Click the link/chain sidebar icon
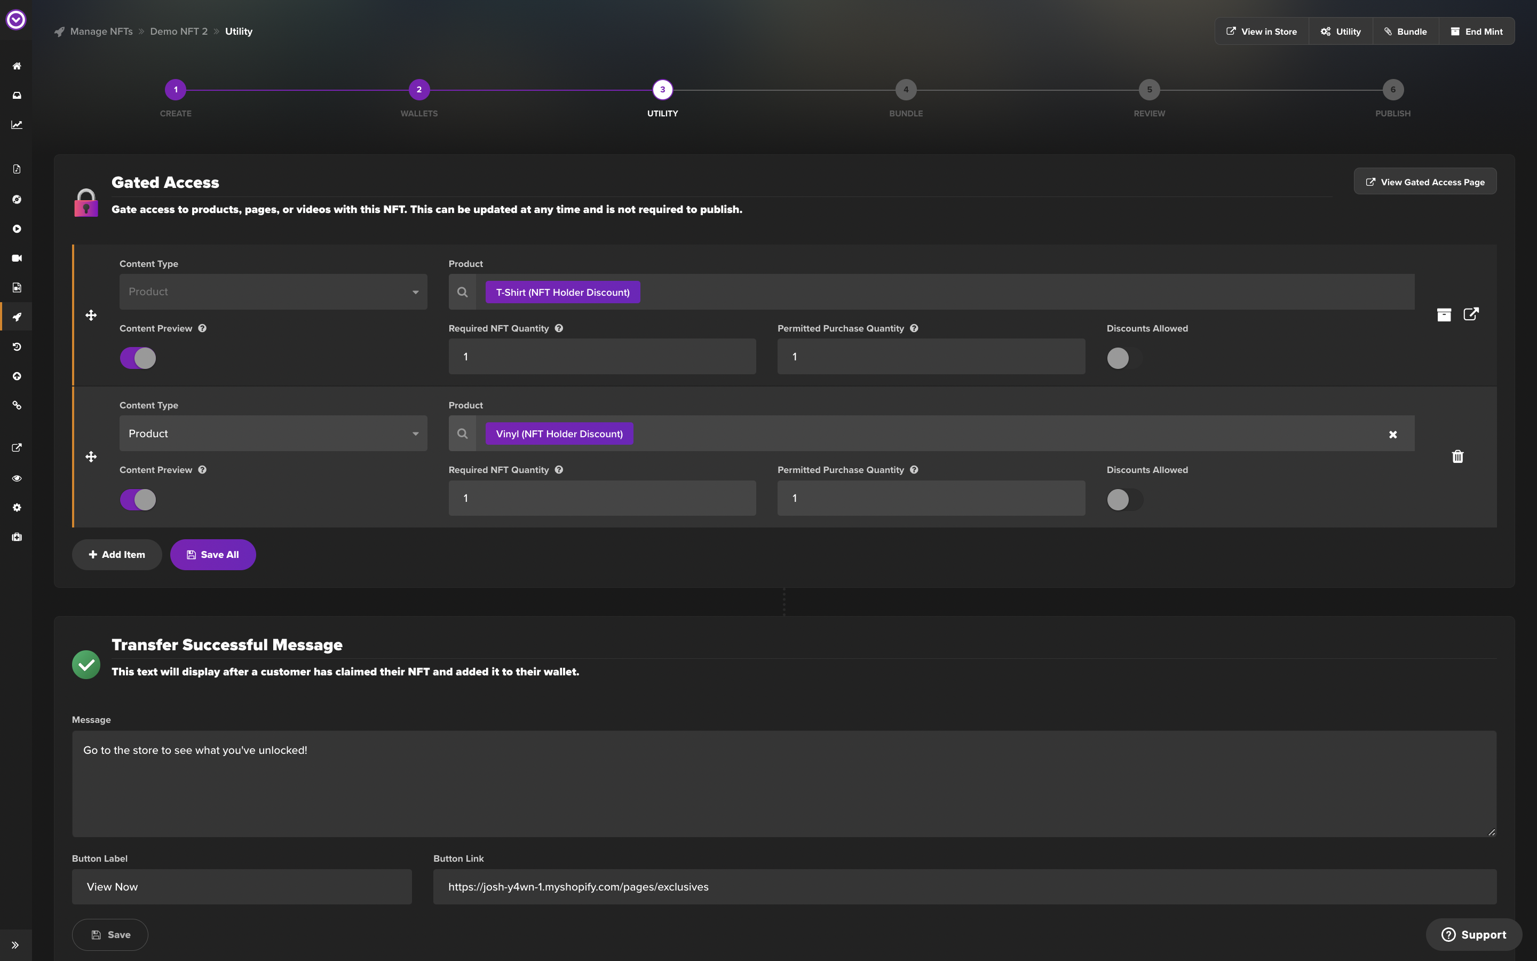This screenshot has height=961, width=1537. pyautogui.click(x=17, y=405)
